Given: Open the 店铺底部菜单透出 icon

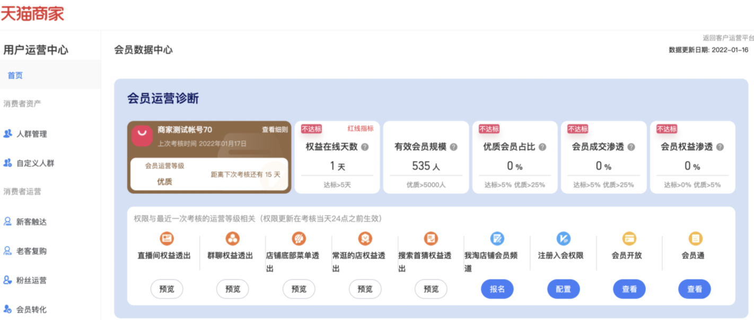Looking at the screenshot, I should point(299,239).
